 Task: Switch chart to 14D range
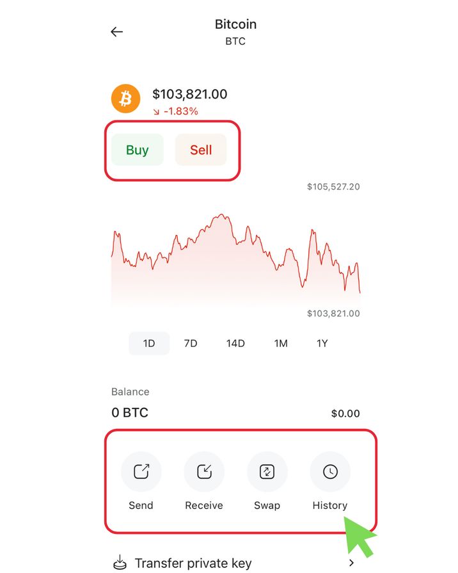click(x=235, y=343)
